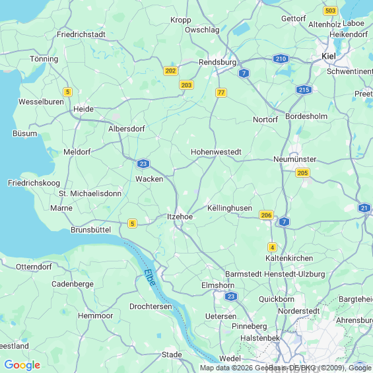Click the B 203 yellow road marker
This screenshot has width=373, height=373.
[186, 85]
